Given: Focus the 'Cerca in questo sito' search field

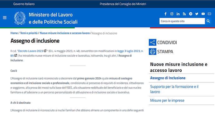Looking at the screenshot, I should 182,21.
